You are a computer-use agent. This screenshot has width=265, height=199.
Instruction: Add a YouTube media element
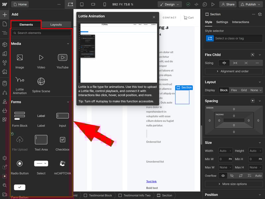tap(62, 61)
